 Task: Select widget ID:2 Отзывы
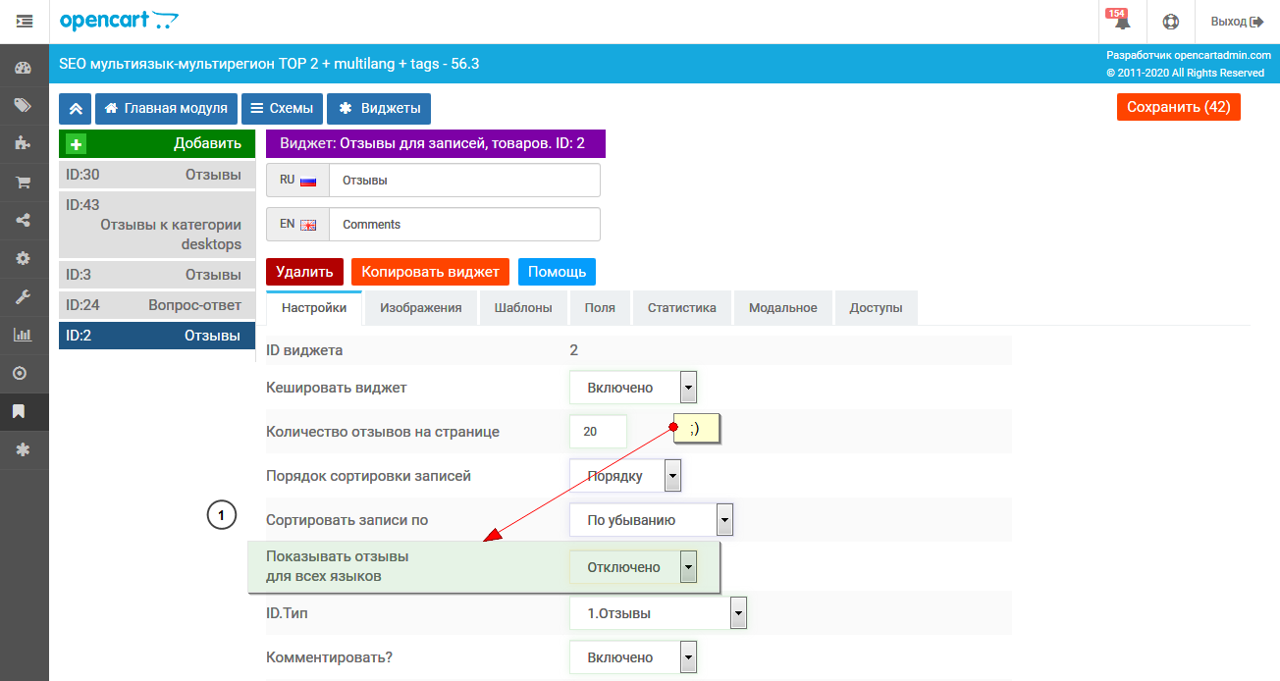[x=157, y=336]
